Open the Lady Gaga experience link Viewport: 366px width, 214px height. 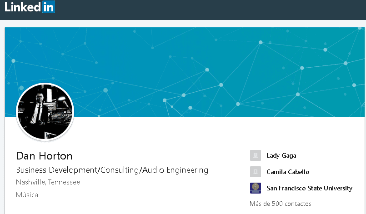point(281,155)
